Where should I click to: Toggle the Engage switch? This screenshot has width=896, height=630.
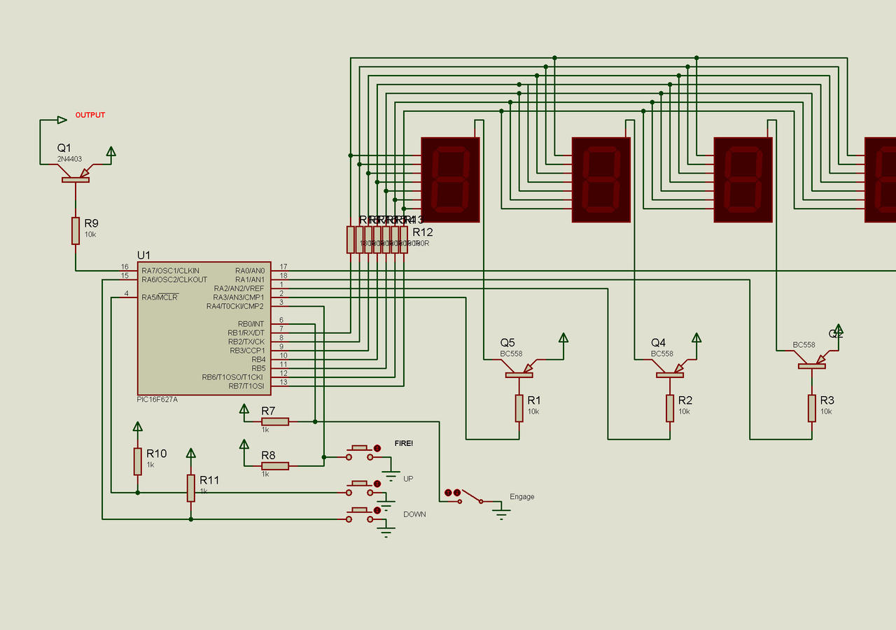point(469,496)
